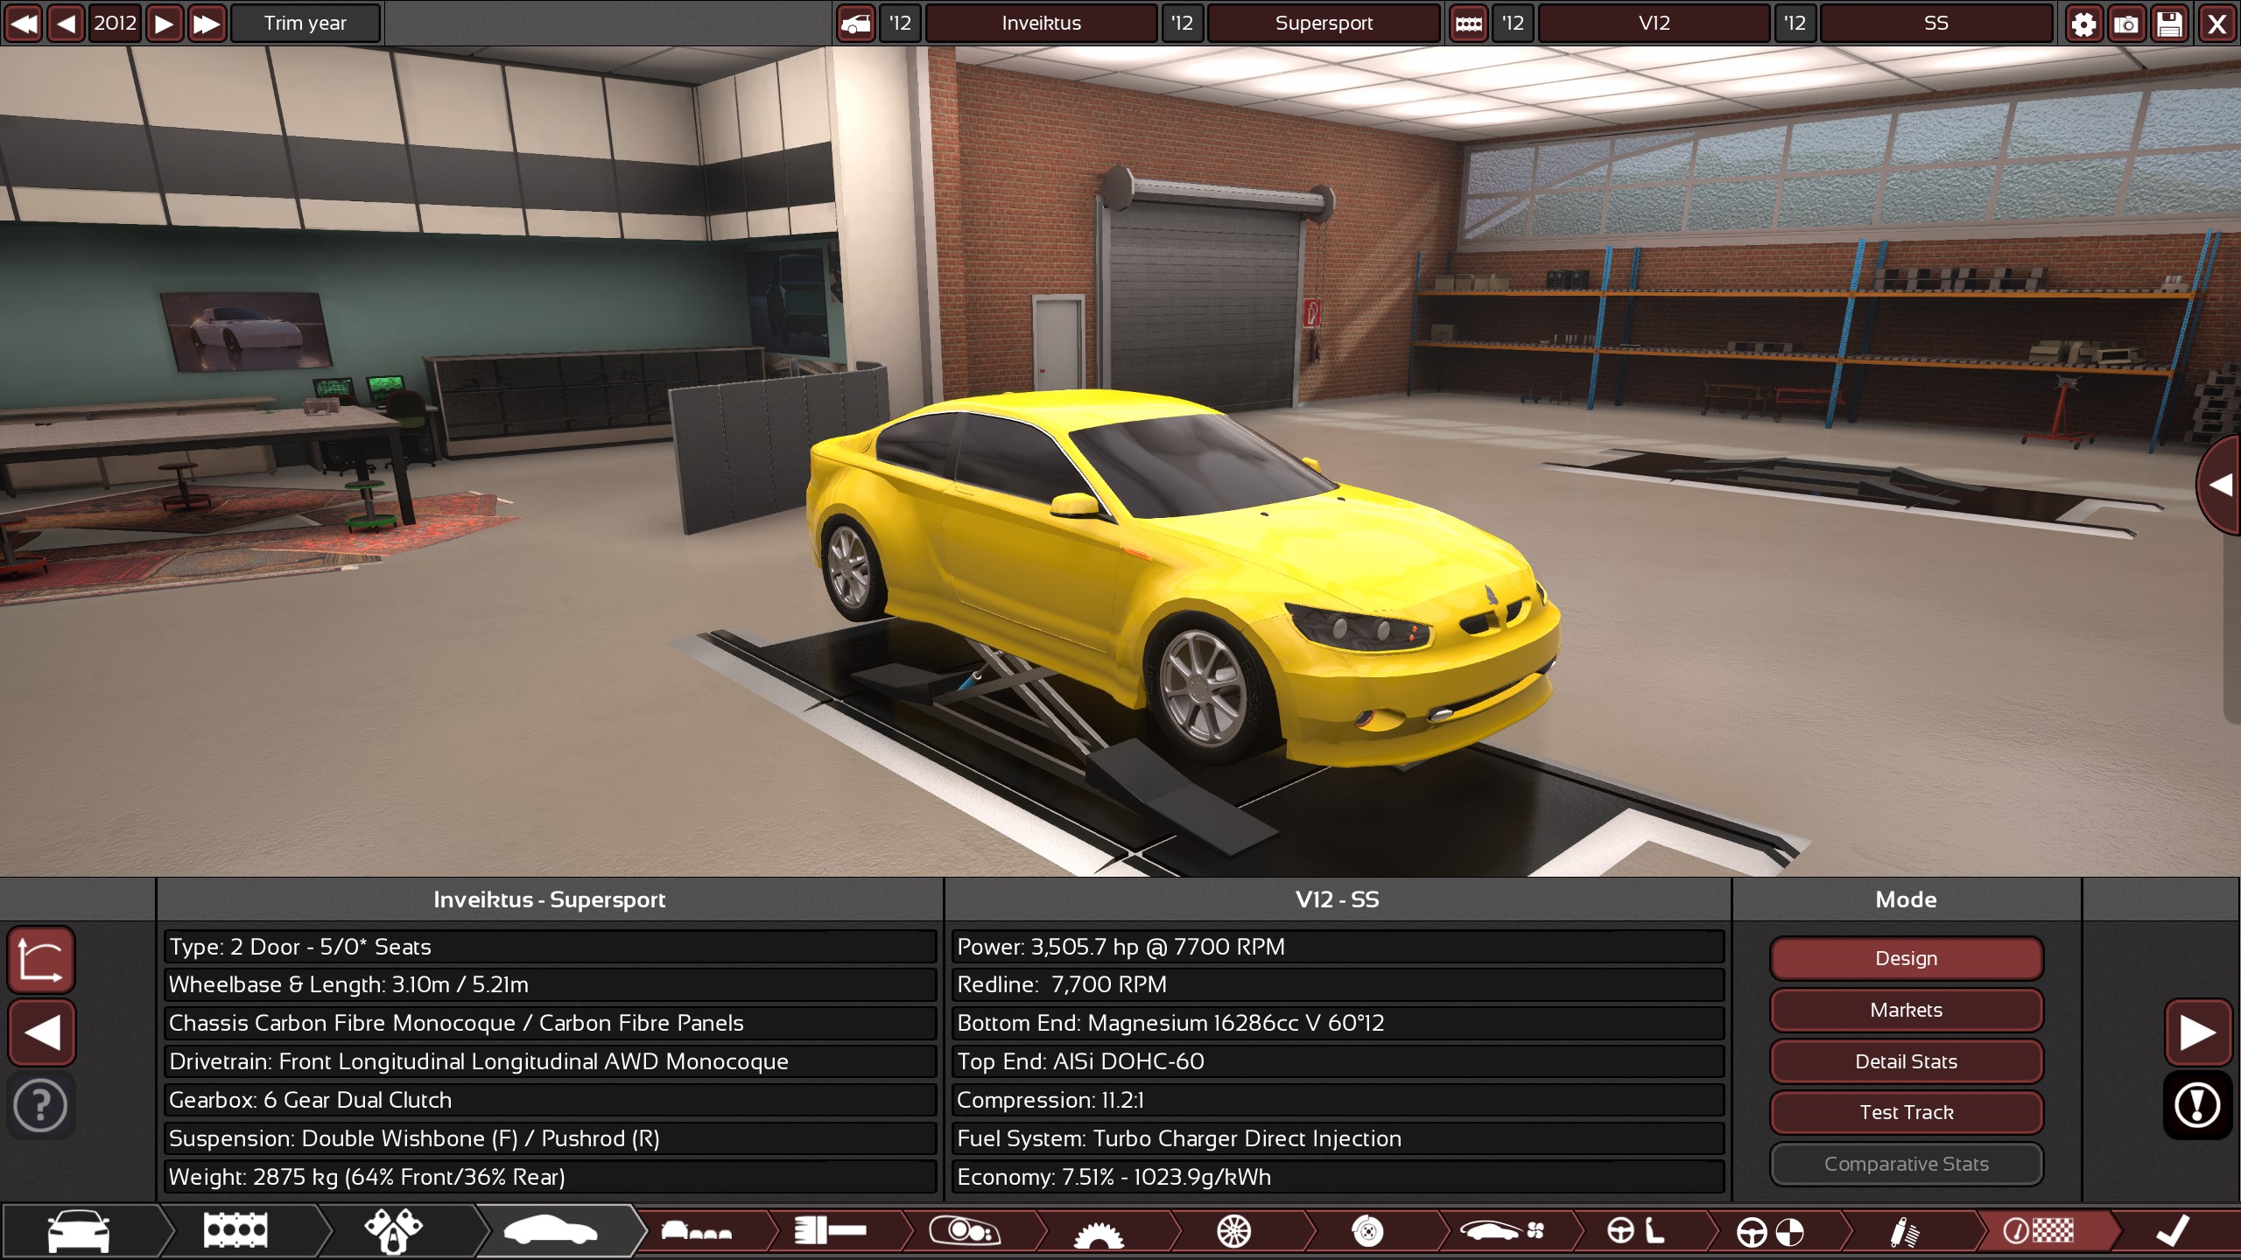Viewport: 2241px width, 1260px height.
Task: Open the testing tab (gauge and checkered flag)
Action: point(2039,1231)
